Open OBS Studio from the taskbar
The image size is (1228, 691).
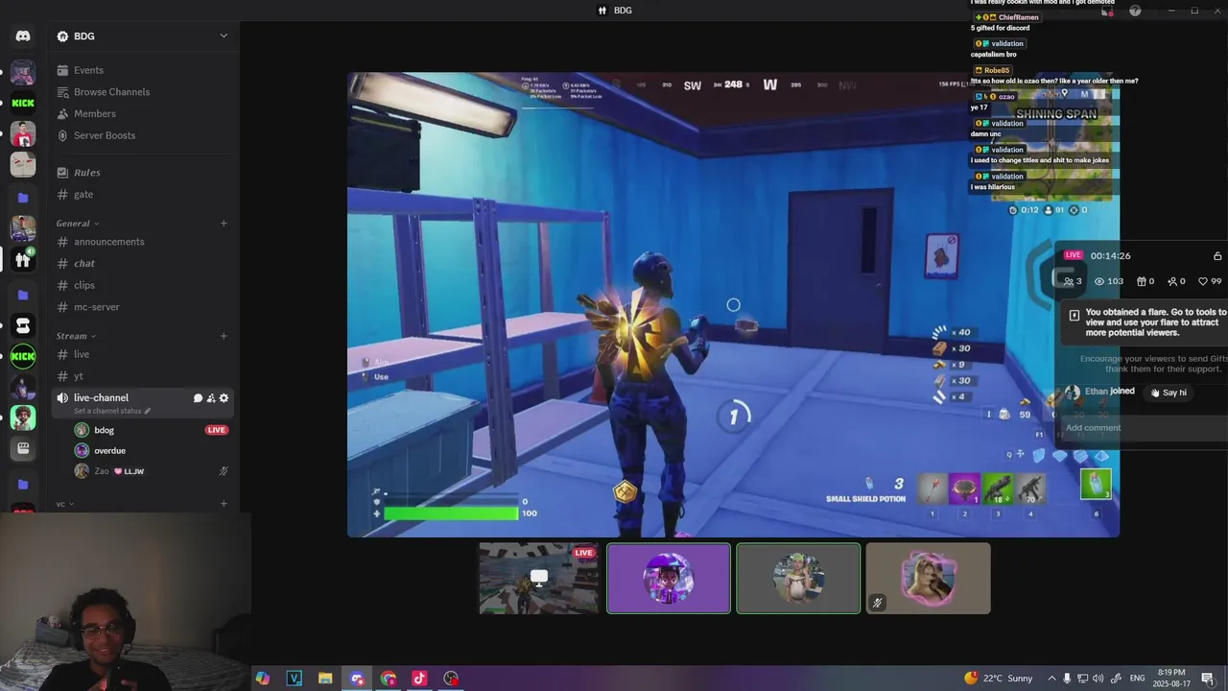coord(451,679)
